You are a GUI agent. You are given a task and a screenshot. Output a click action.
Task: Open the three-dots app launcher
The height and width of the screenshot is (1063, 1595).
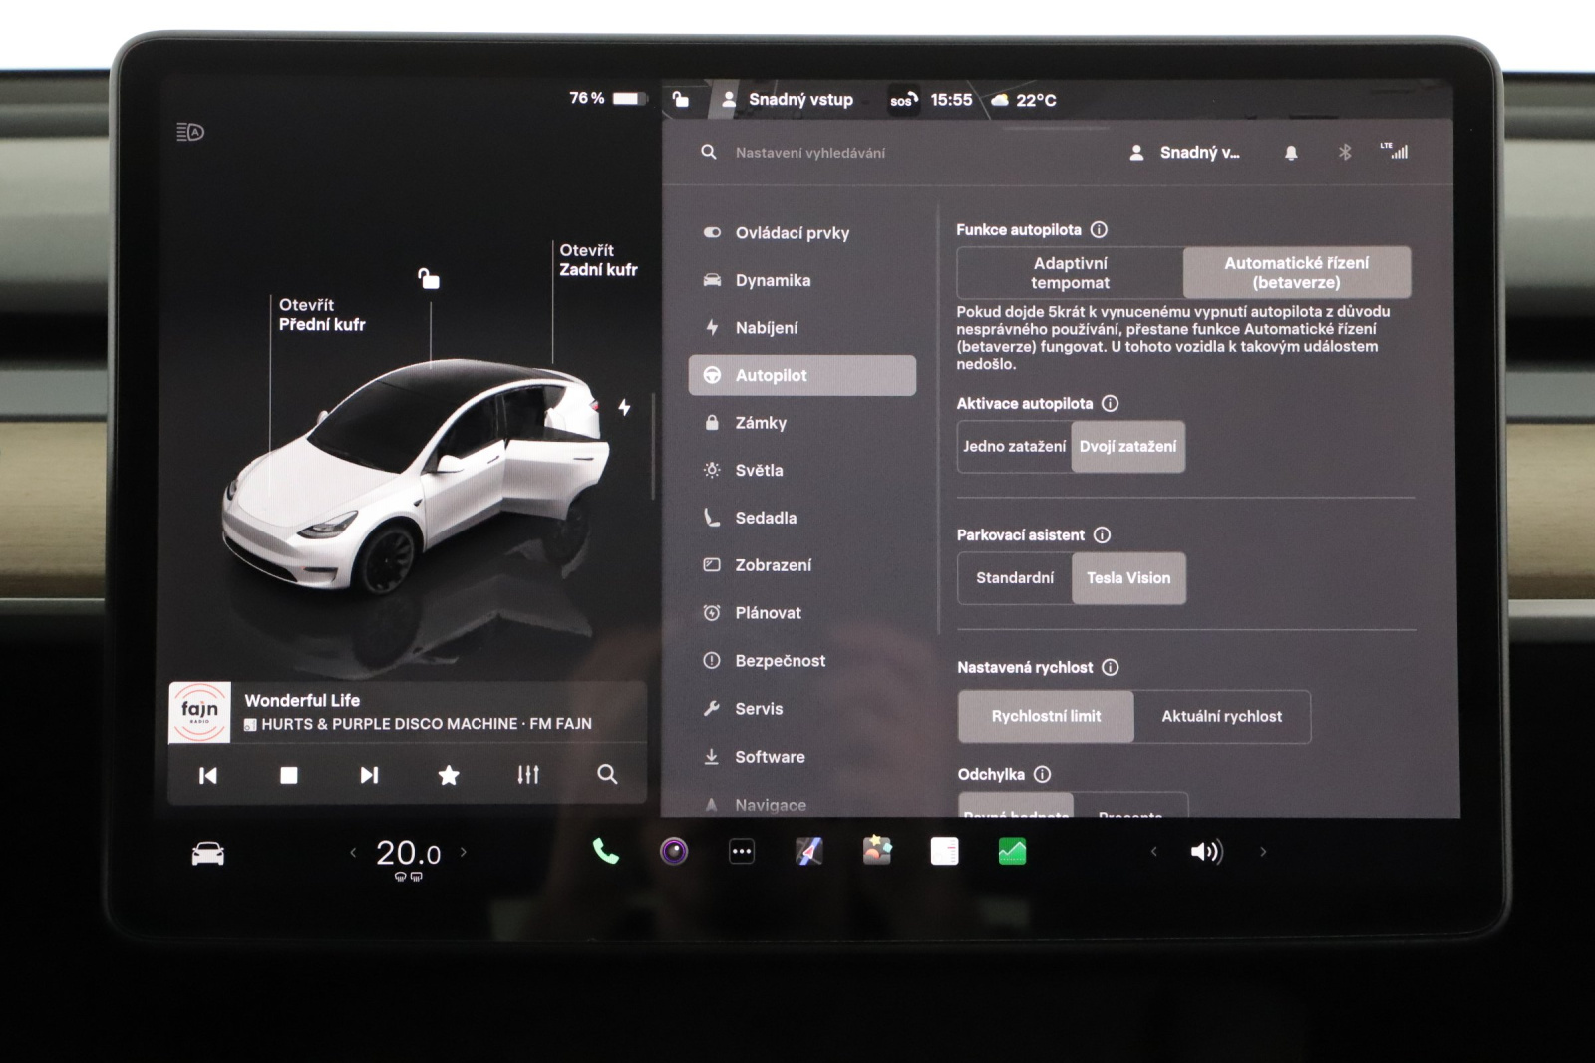(x=742, y=852)
